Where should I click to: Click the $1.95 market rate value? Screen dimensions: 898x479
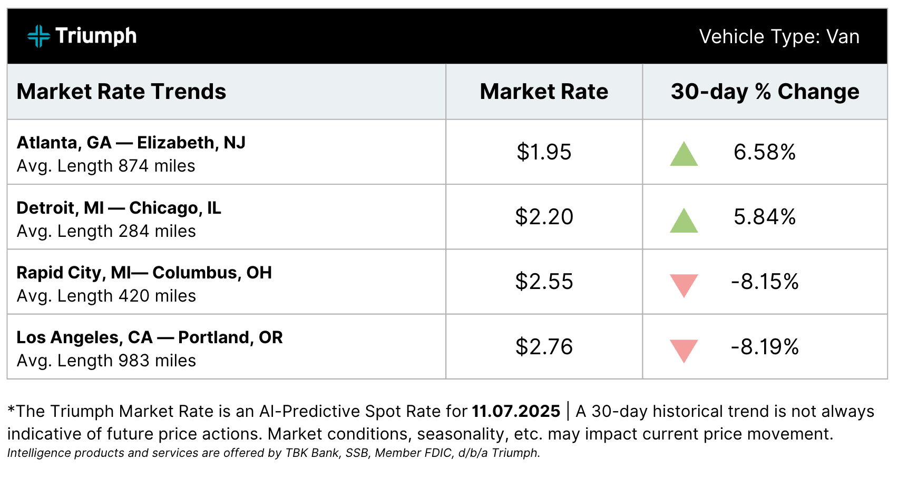click(544, 152)
